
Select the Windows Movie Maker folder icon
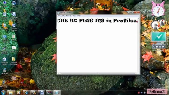coord(13,61)
